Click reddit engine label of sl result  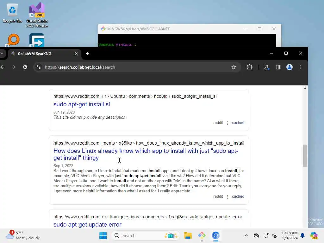pos(218,123)
